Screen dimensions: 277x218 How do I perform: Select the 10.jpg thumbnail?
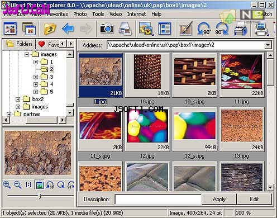(x=147, y=75)
